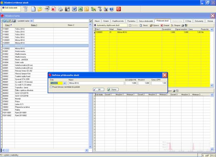Image resolution: width=216 pixels, height=157 pixels.
Task: Click the arrow button at end of search field
Action: tap(91, 21)
